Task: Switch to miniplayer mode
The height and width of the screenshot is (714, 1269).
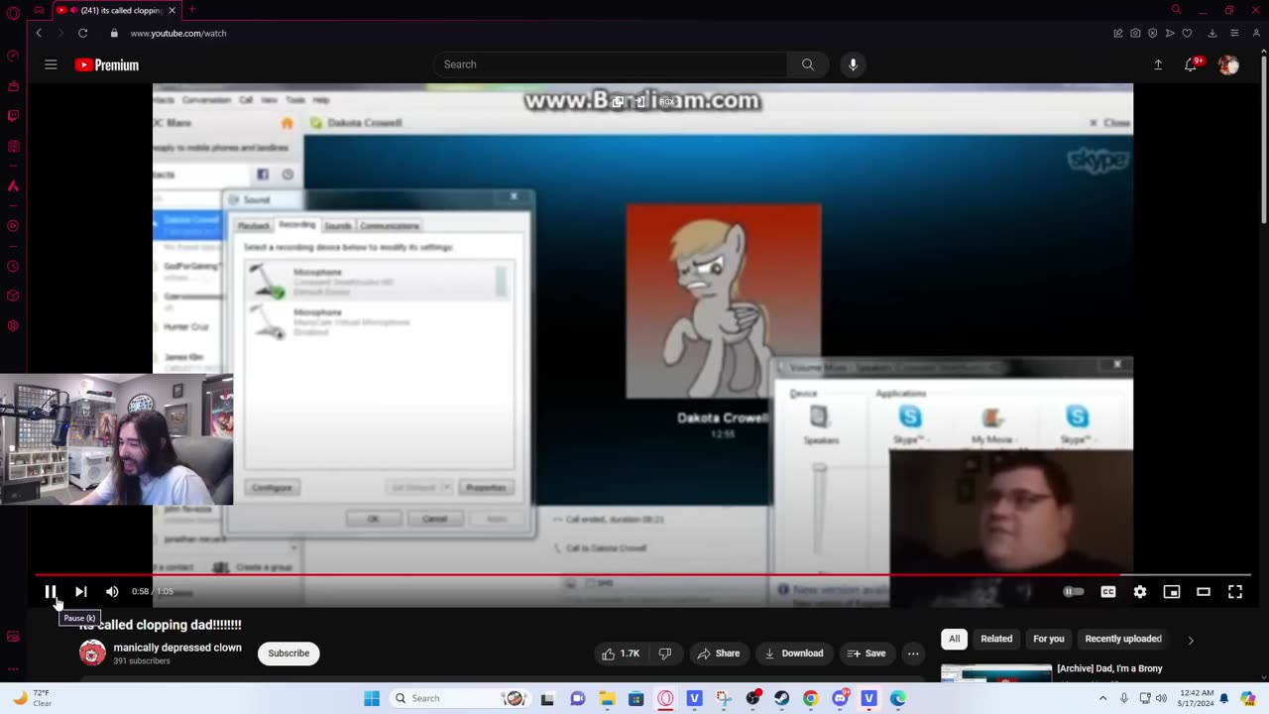Action: [1172, 592]
